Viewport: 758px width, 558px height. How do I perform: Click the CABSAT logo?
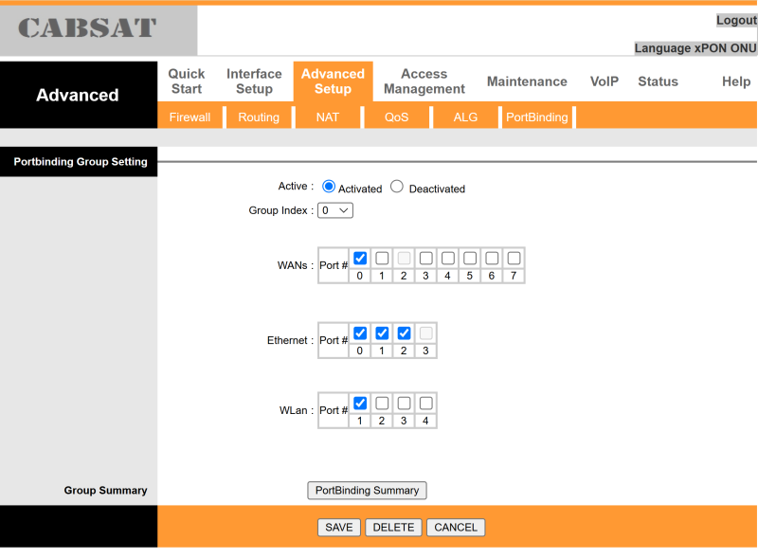(x=87, y=28)
